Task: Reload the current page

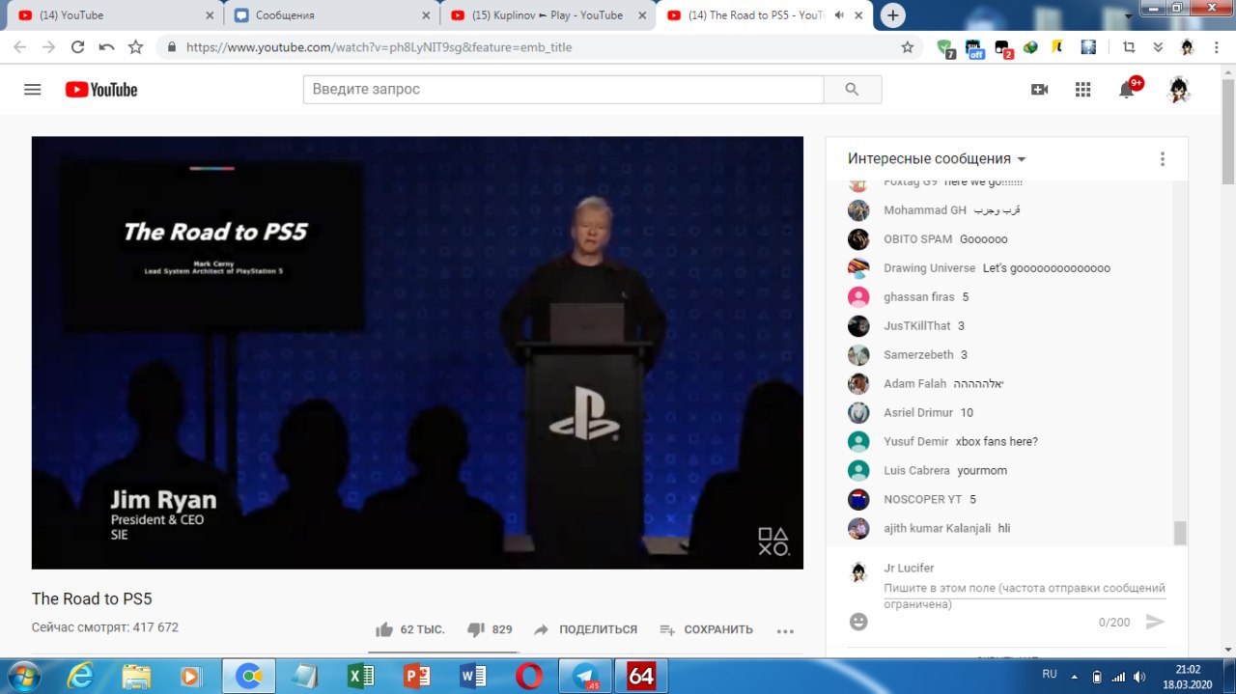Action: tap(77, 46)
